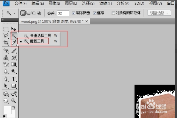
Task: Toggle the 消除锯齿 anti-alias checkbox
Action: (x=73, y=13)
